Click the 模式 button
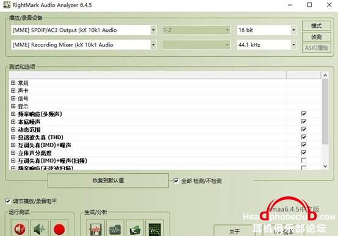This screenshot has height=236, width=338. point(317,26)
